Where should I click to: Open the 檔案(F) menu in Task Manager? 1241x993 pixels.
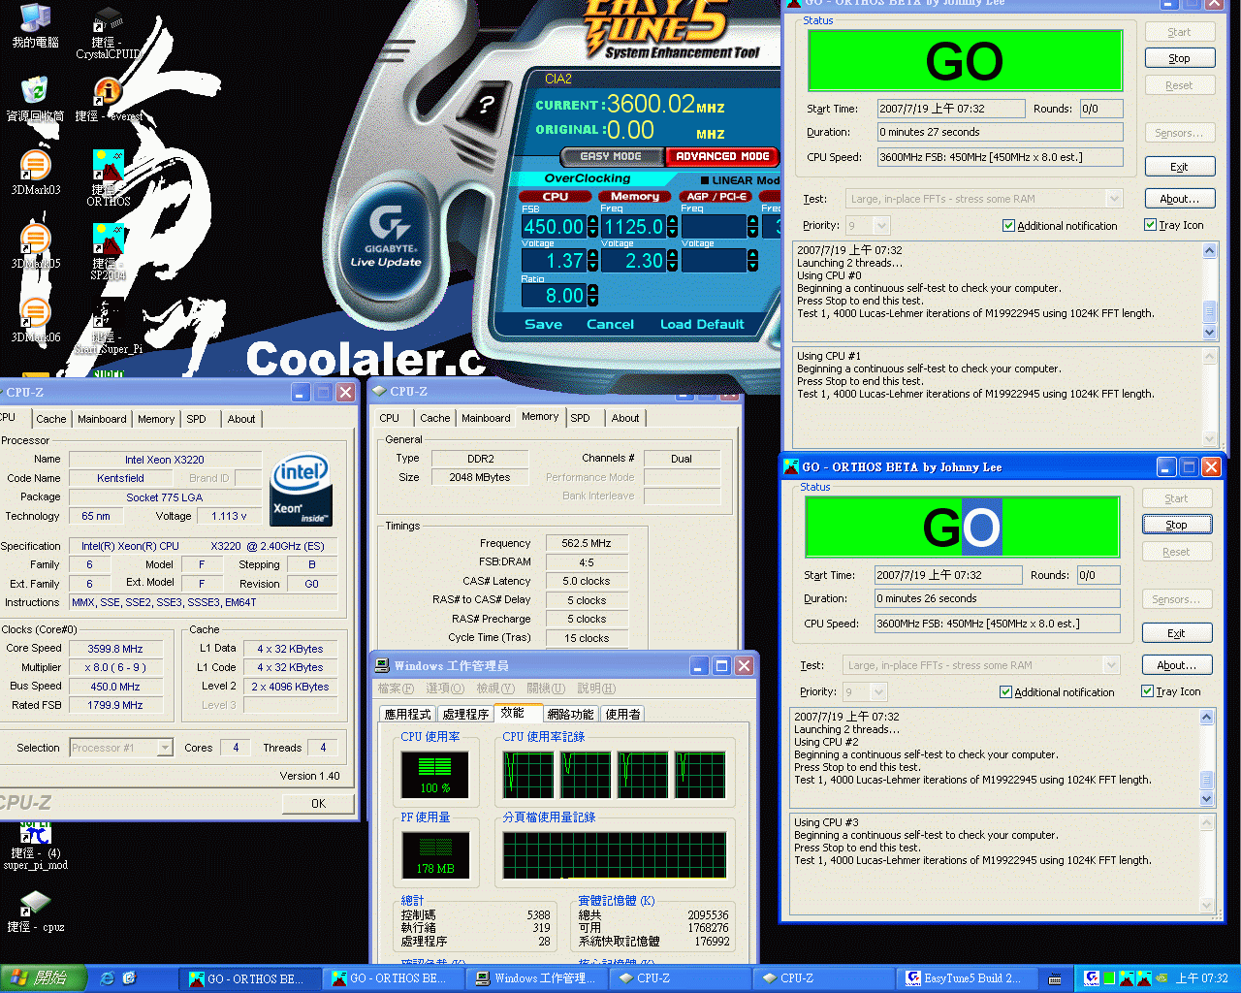[395, 689]
